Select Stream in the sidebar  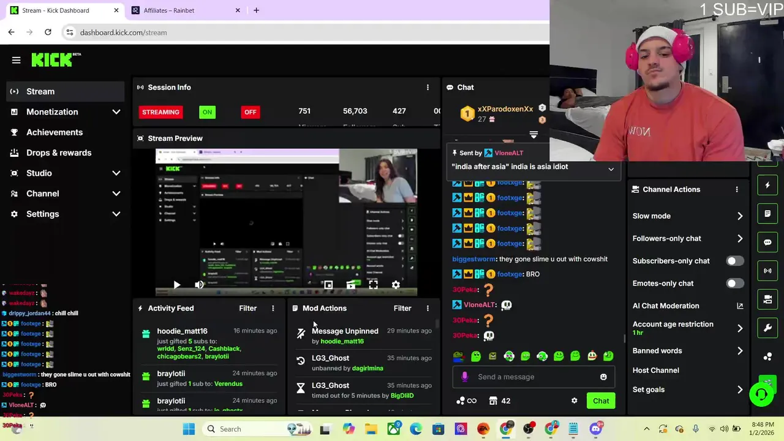(x=66, y=91)
